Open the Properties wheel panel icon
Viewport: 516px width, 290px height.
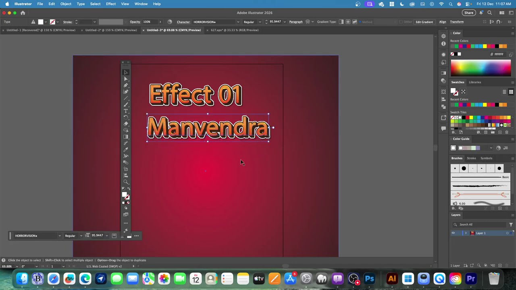click(x=443, y=36)
